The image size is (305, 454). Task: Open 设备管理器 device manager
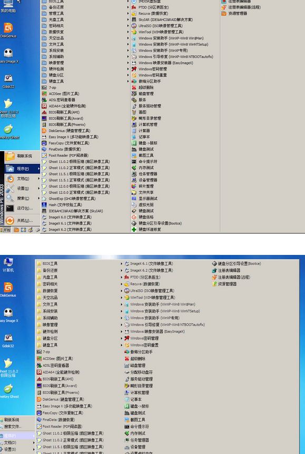tap(144, 180)
